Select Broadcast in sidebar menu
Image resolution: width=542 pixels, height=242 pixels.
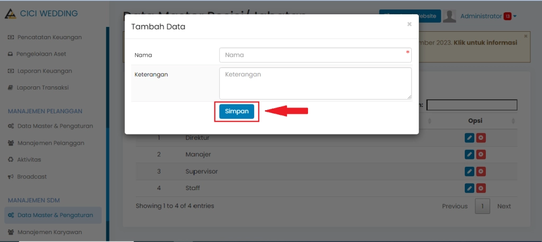(32, 176)
